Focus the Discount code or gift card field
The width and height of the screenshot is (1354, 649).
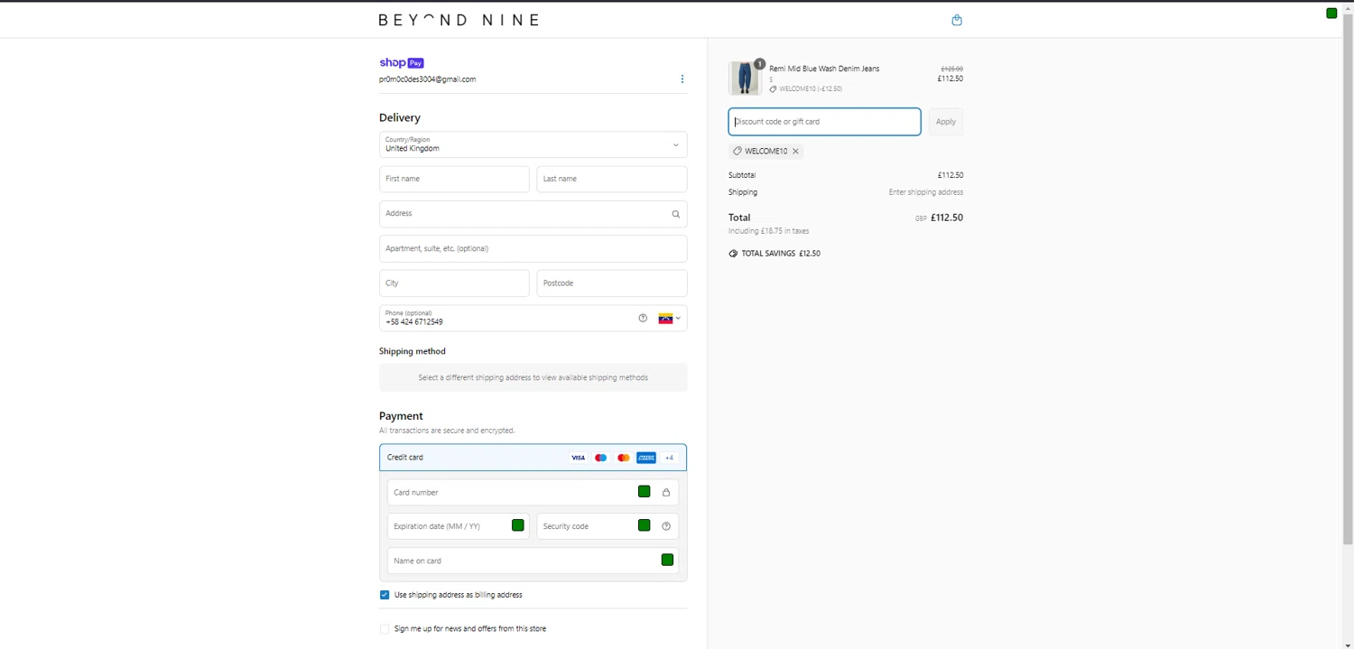(824, 122)
